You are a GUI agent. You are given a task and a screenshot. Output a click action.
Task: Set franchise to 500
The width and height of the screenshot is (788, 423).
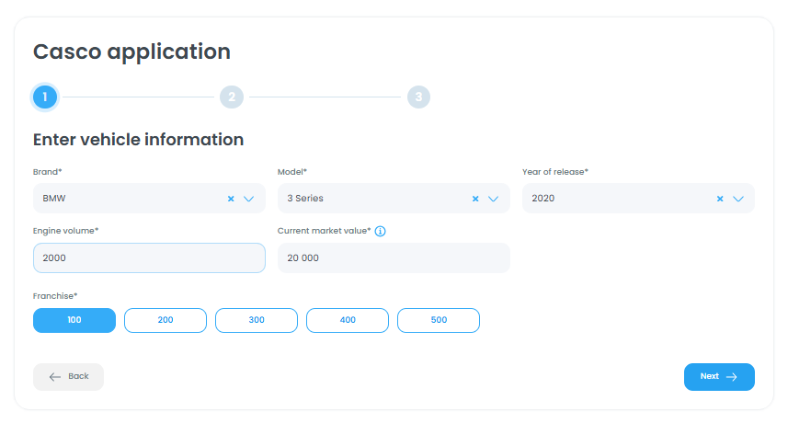click(439, 320)
